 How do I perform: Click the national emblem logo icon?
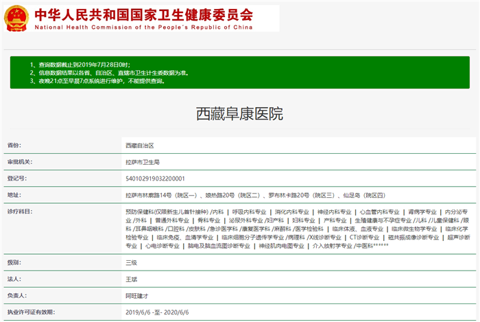15,17
